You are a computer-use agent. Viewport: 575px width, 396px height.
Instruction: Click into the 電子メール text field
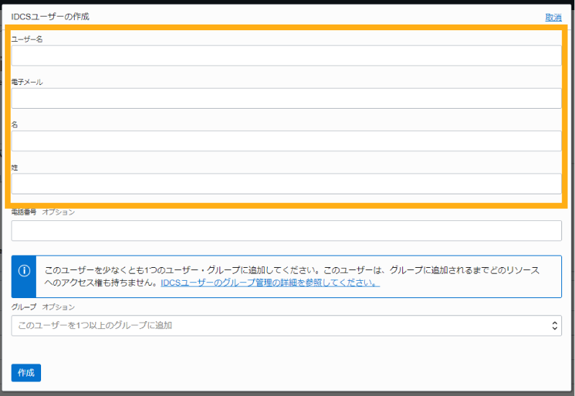pos(286,99)
